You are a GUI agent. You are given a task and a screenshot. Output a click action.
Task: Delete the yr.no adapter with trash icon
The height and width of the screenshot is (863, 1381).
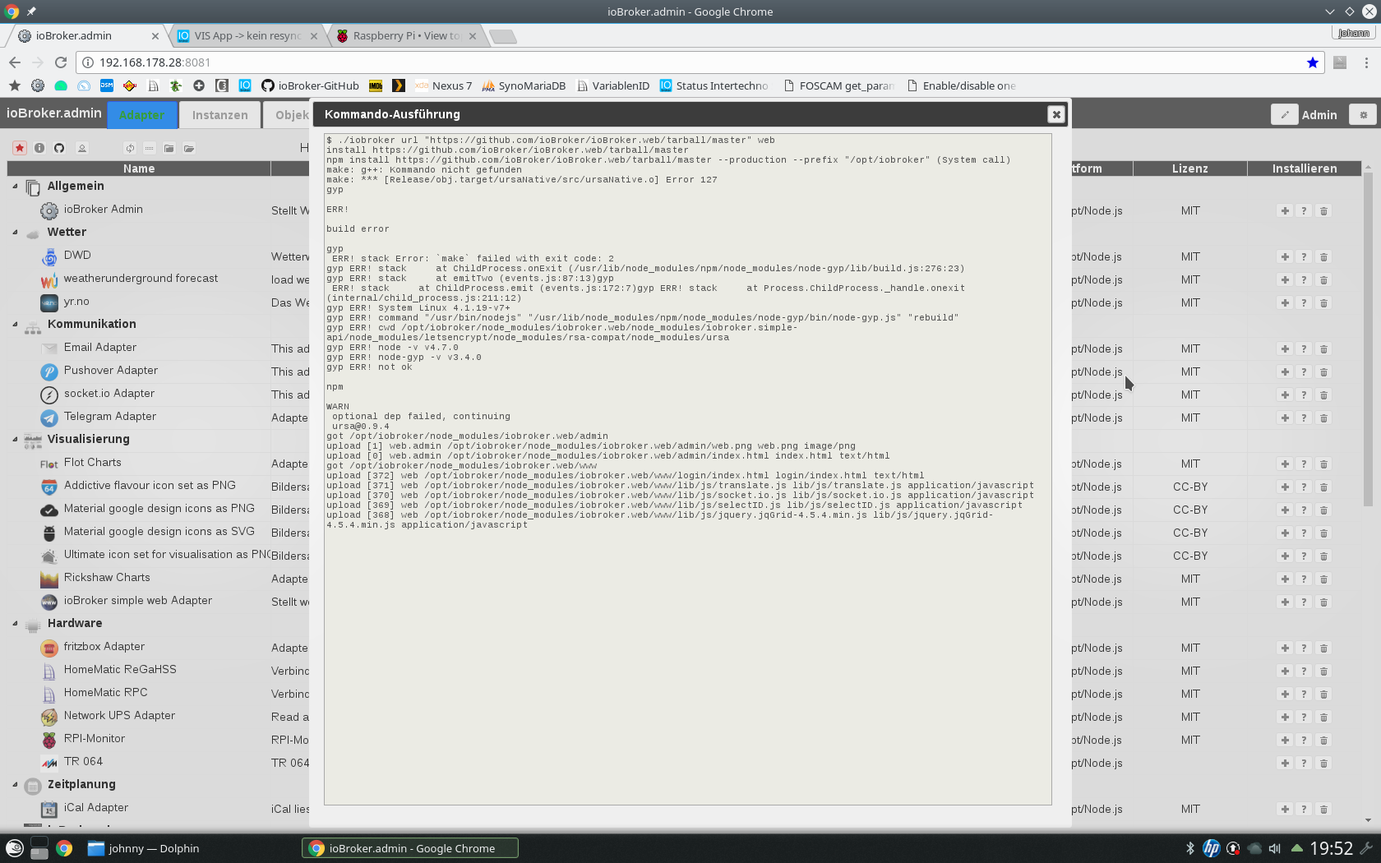[x=1323, y=303]
